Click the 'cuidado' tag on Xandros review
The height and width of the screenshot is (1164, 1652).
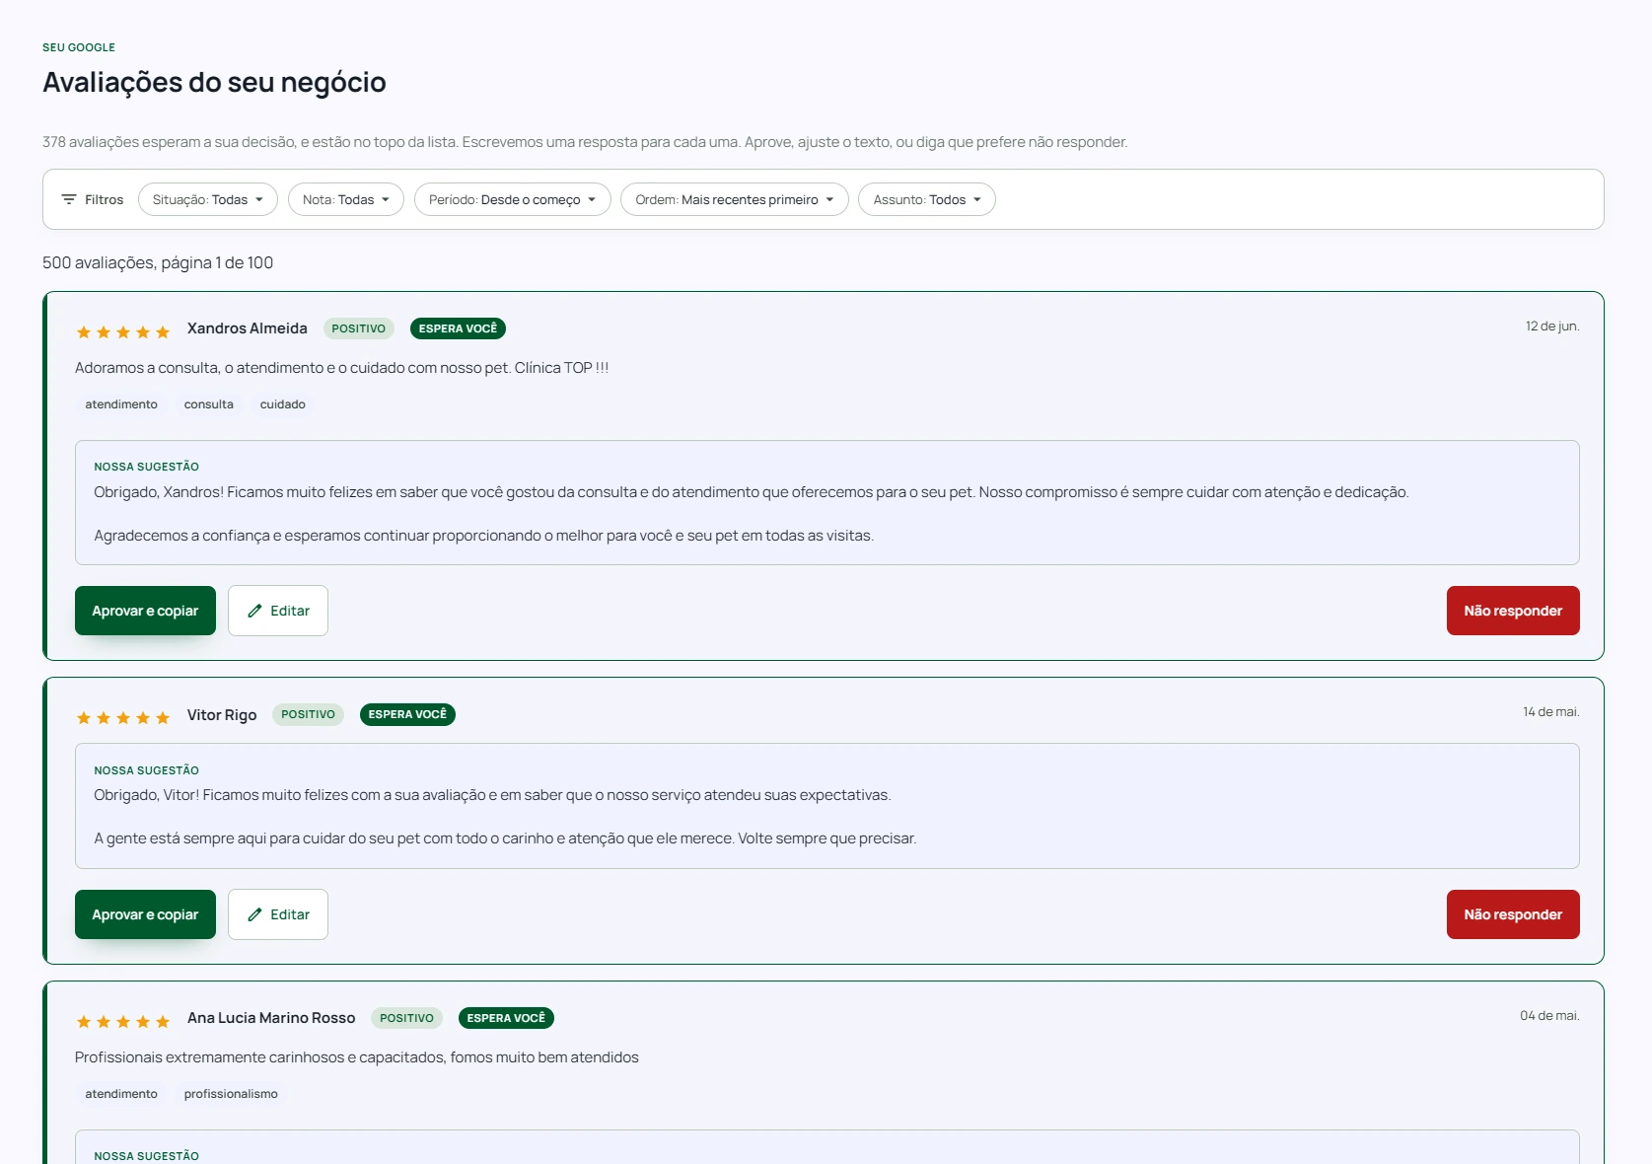(283, 404)
